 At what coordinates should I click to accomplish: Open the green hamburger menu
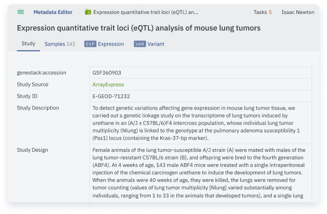20,12
